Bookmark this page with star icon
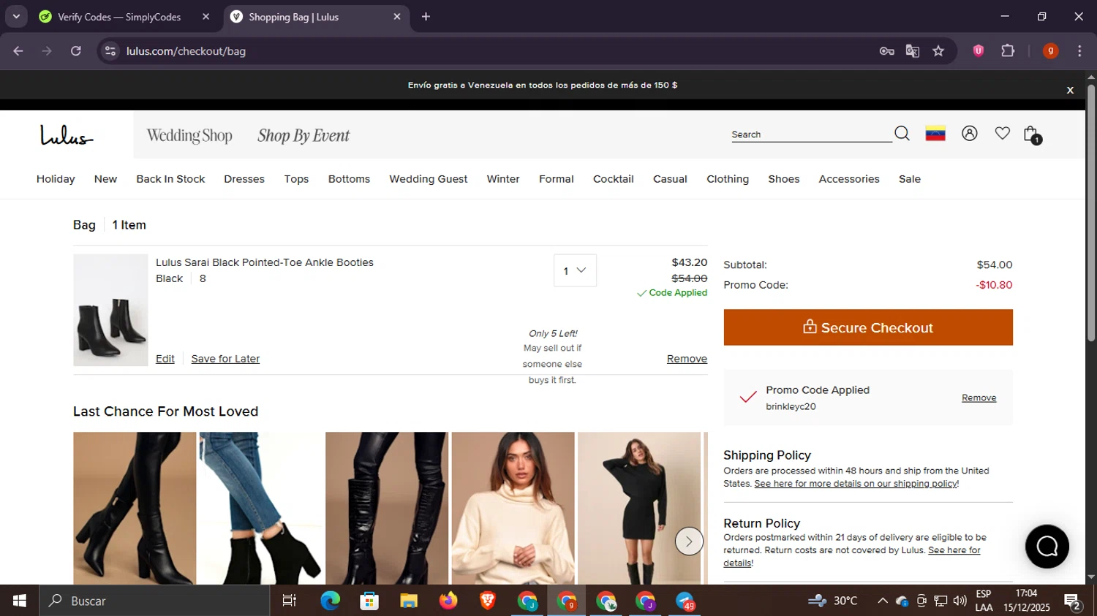 click(938, 51)
